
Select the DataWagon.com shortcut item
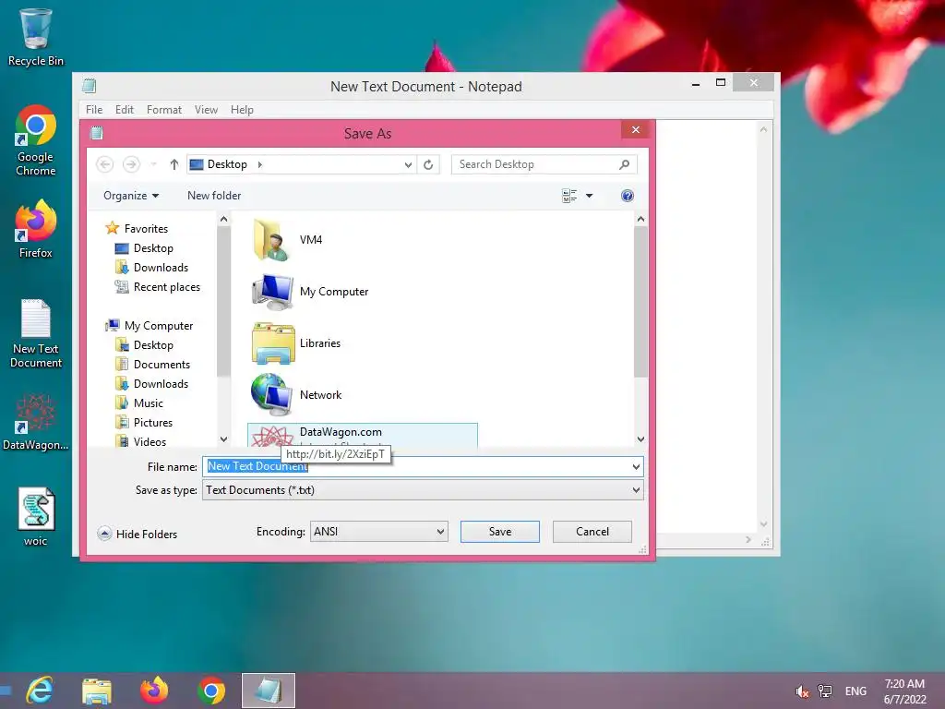[362, 436]
